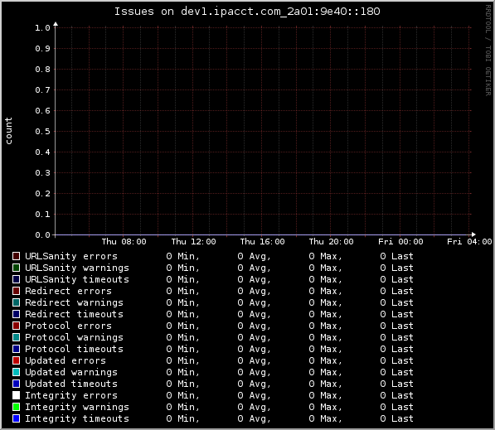Click the Integrity timeouts blue swatch
495x430 pixels.
click(x=16, y=418)
